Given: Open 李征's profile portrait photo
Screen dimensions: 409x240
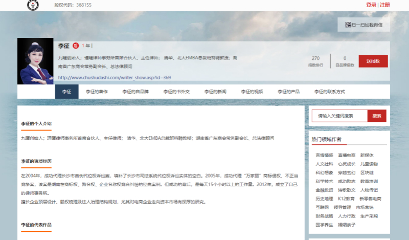Looking at the screenshot, I should pos(35,61).
